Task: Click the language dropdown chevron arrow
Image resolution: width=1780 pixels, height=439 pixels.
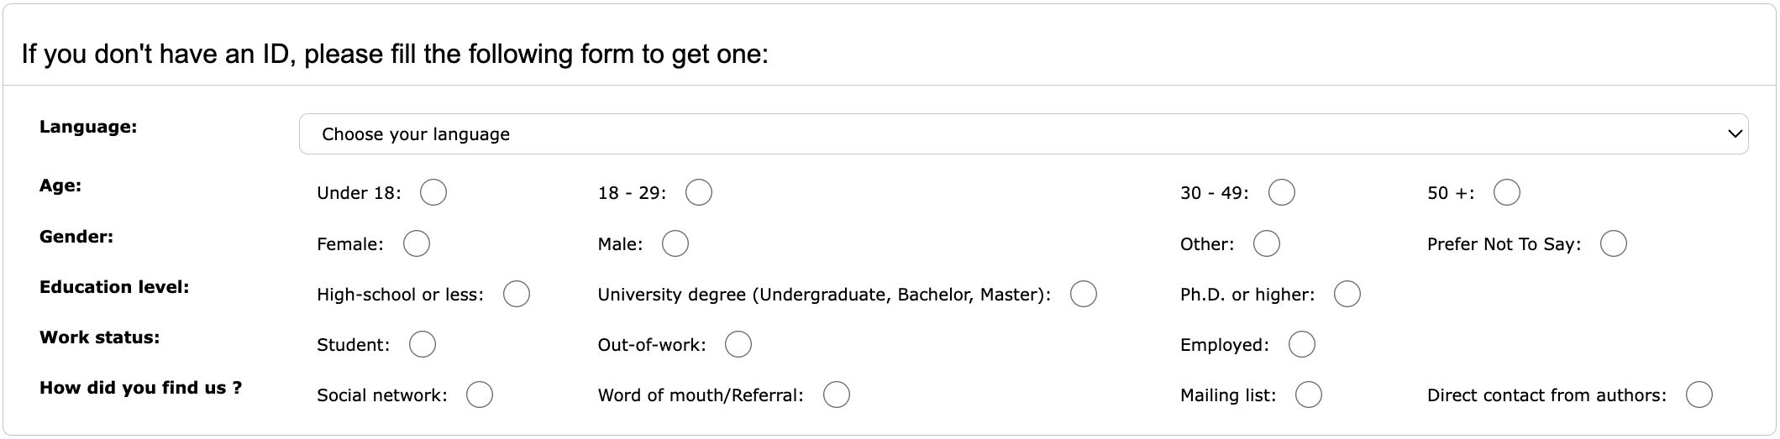Action: [1735, 134]
